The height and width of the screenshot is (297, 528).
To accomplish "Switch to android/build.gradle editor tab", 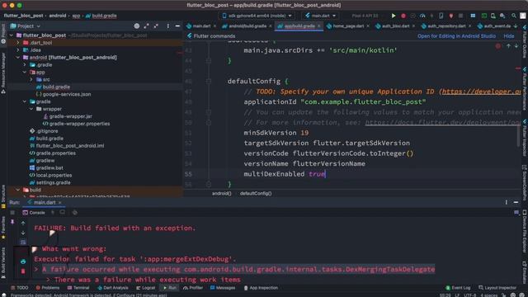I will pyautogui.click(x=247, y=26).
